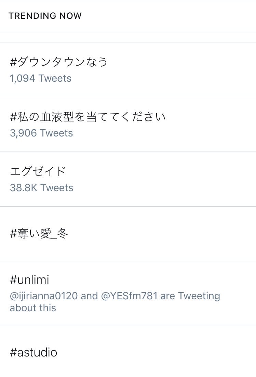The height and width of the screenshot is (377, 256).
Task: Tap the 3,906 Tweets count
Action: pyautogui.click(x=41, y=133)
